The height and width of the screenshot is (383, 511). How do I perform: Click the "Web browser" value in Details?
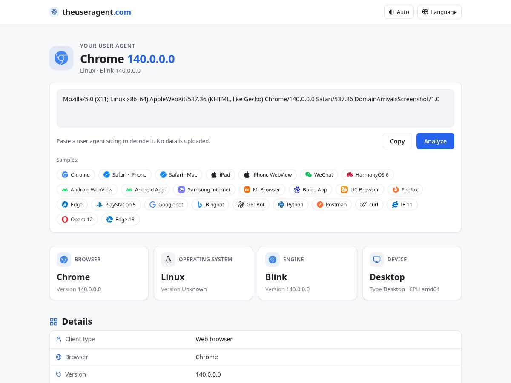click(214, 339)
